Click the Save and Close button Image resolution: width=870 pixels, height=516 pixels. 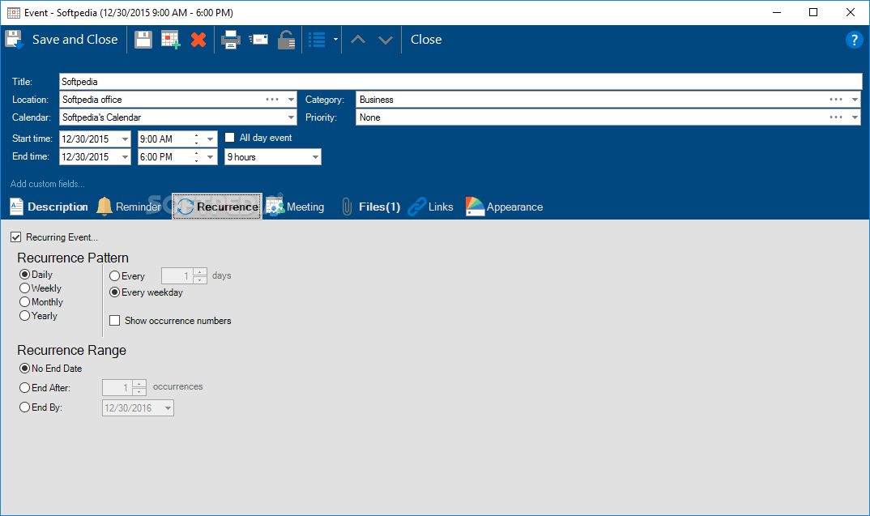pos(62,40)
